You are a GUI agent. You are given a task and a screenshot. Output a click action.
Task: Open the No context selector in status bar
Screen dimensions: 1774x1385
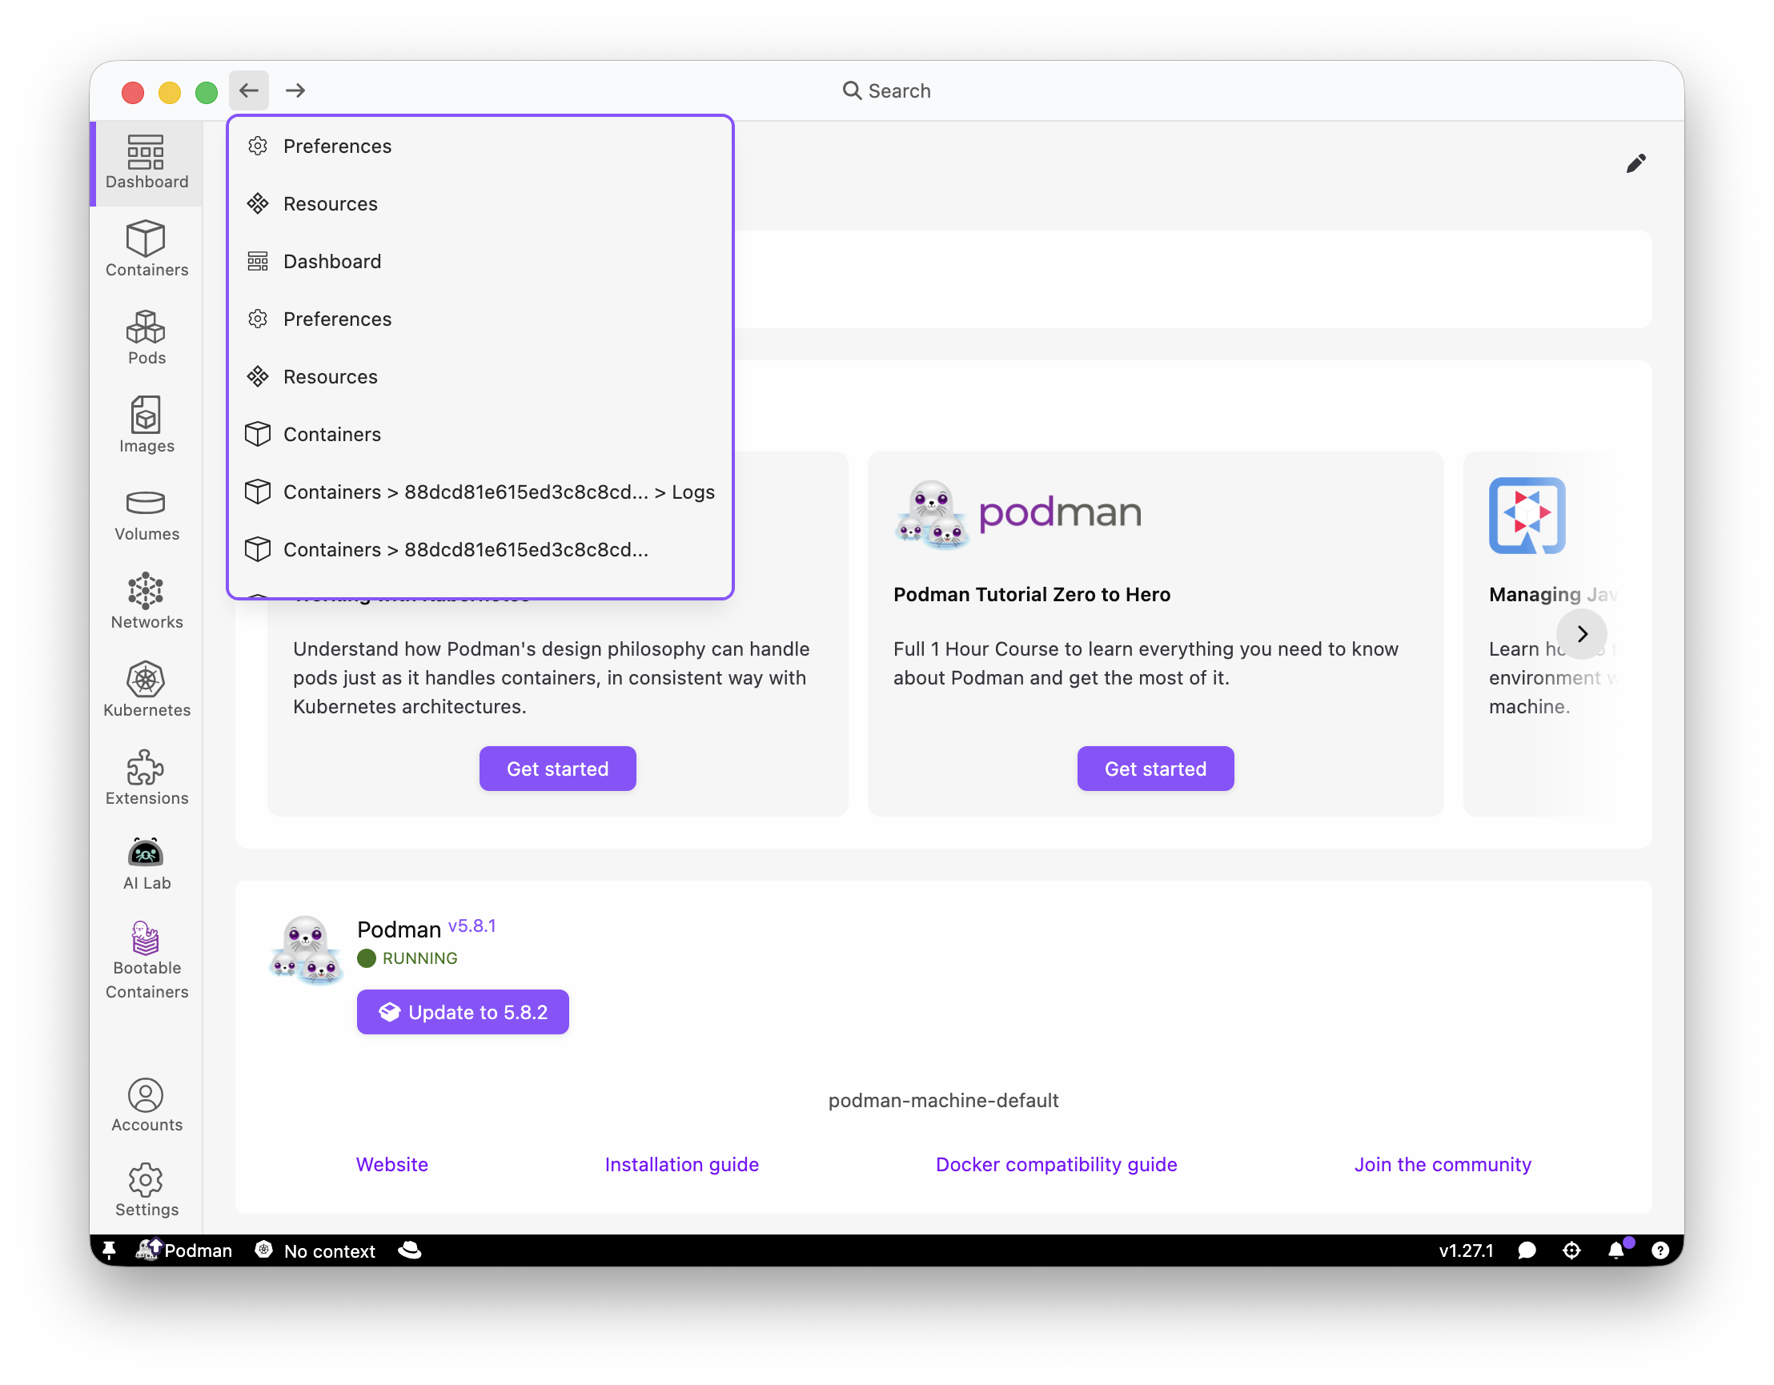point(315,1251)
